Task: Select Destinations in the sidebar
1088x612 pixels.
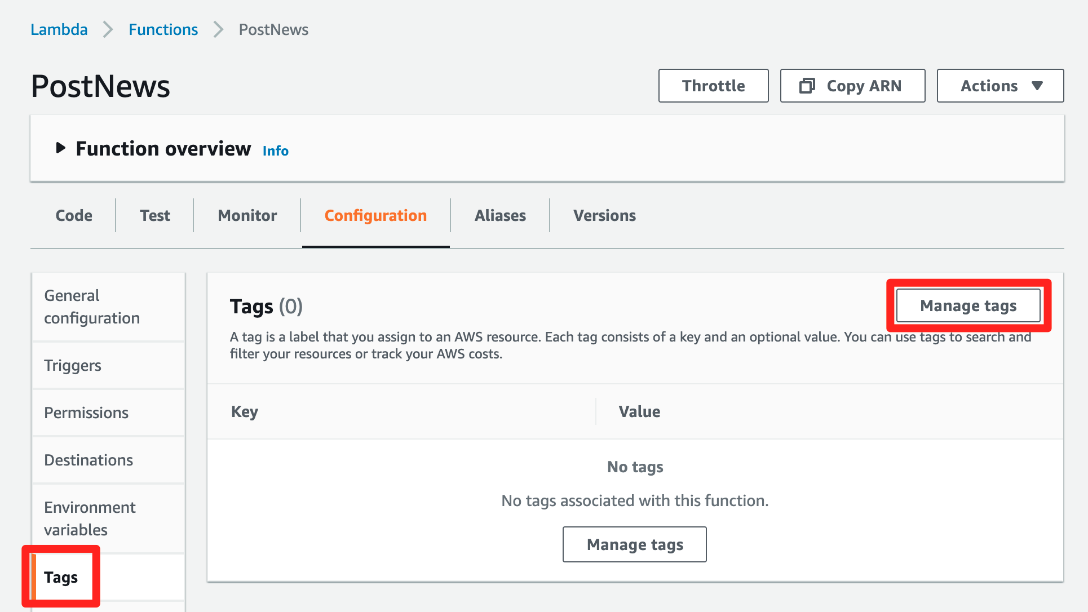Action: coord(108,460)
